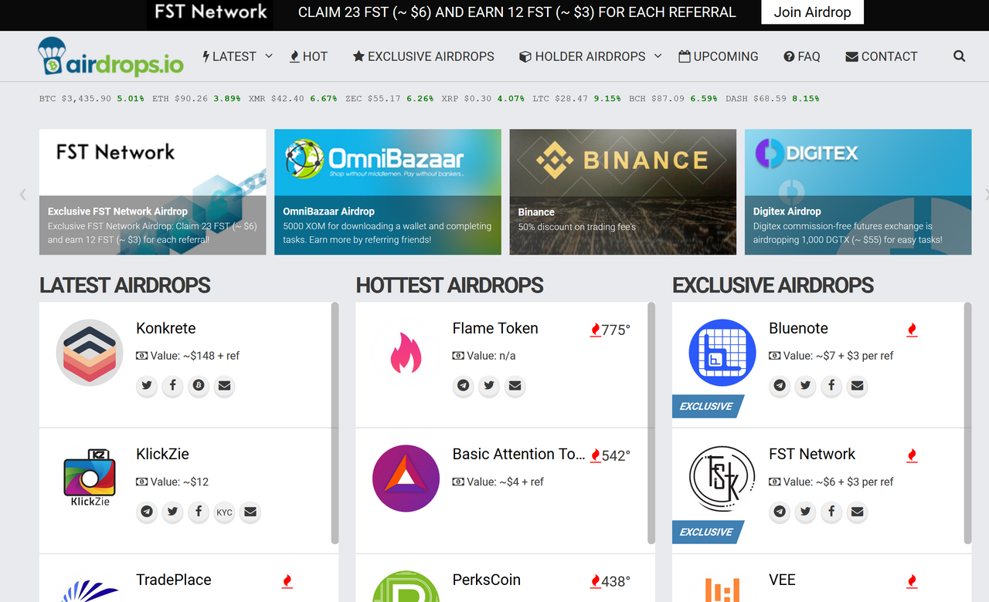Click the EXCLUSIVE ribbon on Bluenote
Image resolution: width=989 pixels, height=602 pixels.
[x=707, y=406]
